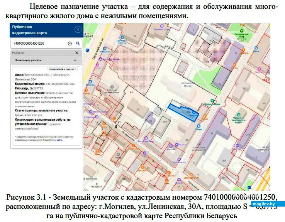Click the green museum marker Бялыницкого-Бирули

click(x=239, y=114)
